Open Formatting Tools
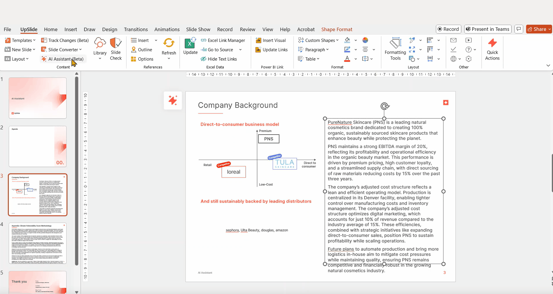The width and height of the screenshot is (553, 294). coord(395,49)
